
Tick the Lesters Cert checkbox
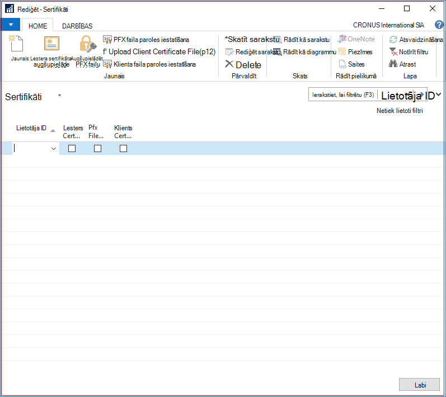(72, 148)
